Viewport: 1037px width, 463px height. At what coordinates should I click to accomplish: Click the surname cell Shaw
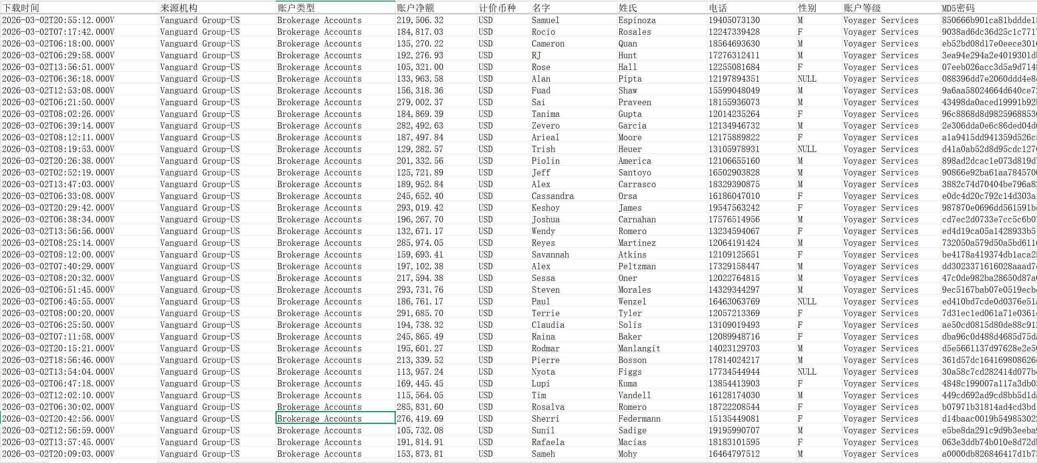[662, 90]
